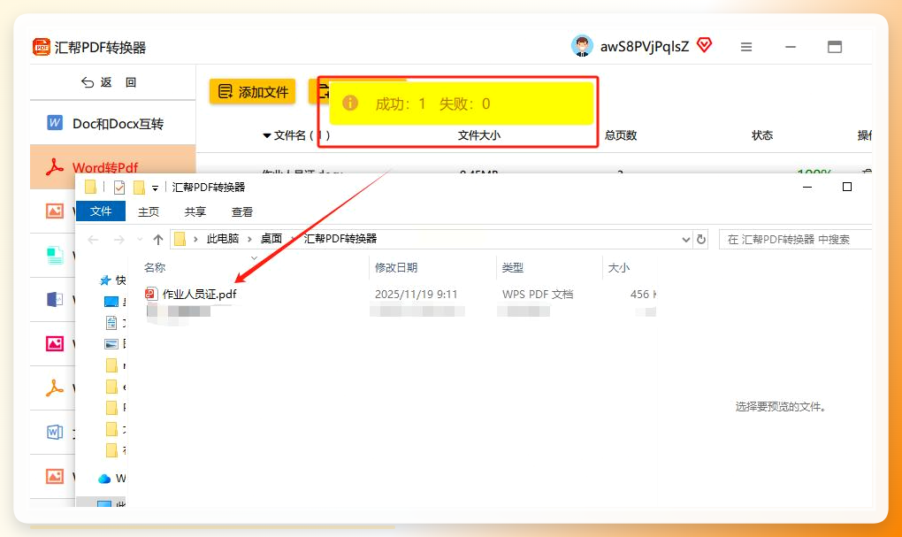Image resolution: width=902 pixels, height=537 pixels.
Task: Click the blue W icon beside Doc和Docx互转
Action: 55,123
